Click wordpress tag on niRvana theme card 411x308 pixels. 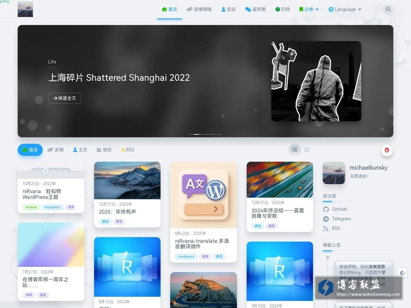pyautogui.click(x=52, y=207)
